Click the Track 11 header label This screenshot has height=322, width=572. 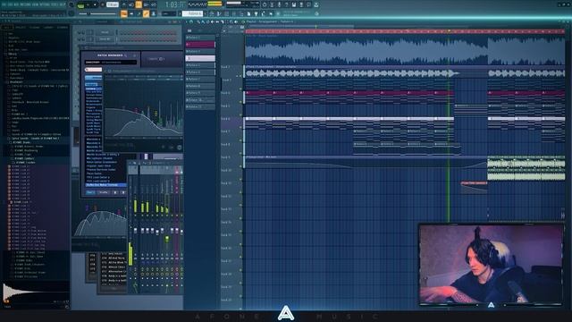coord(226,183)
